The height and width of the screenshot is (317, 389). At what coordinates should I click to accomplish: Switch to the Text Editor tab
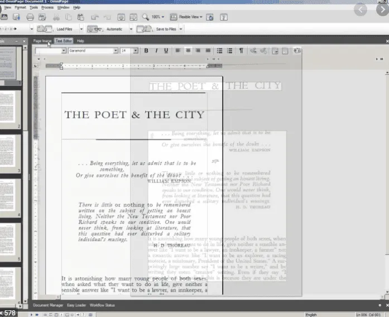click(x=64, y=41)
